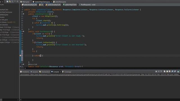180x101 pixels.
Task: Show the Javadoc view tab
Action: point(34,72)
